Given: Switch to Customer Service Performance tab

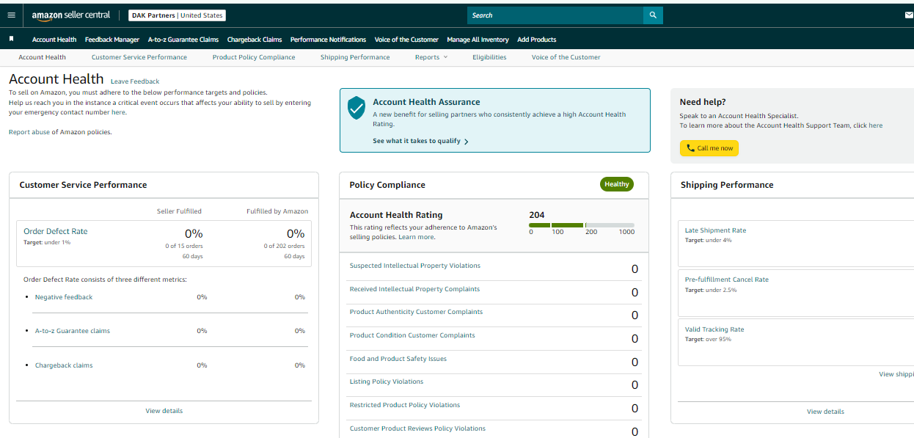Looking at the screenshot, I should click(x=139, y=57).
